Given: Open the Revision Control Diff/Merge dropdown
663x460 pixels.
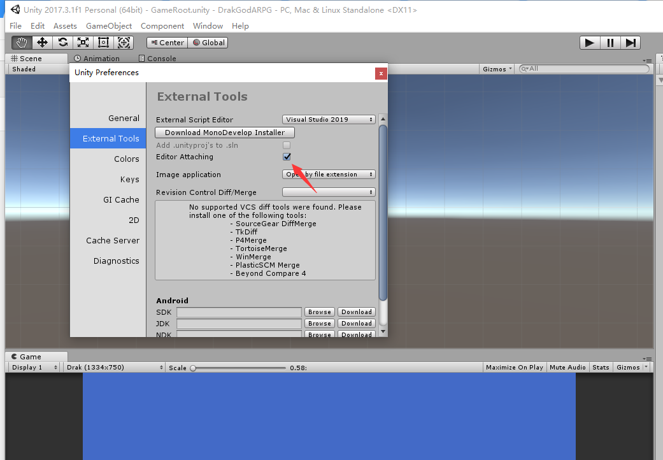Looking at the screenshot, I should [x=328, y=192].
